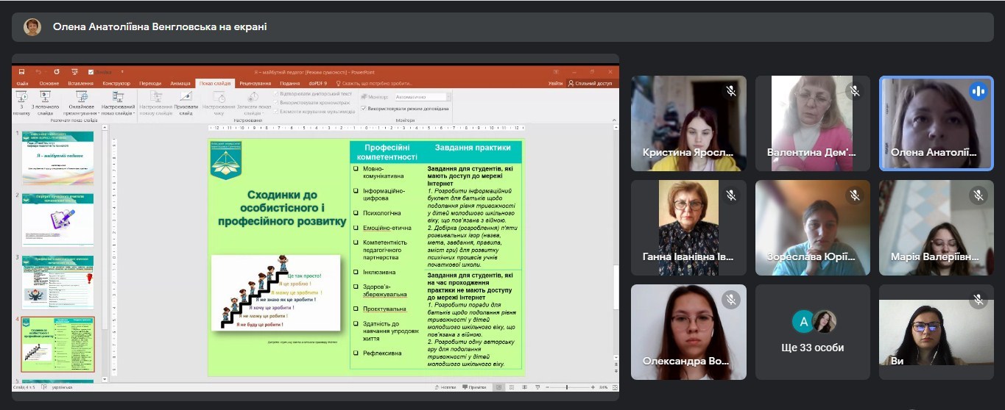Click the audio indicator on Олена Анатоліївна's tile
1005x410 pixels.
coord(978,91)
